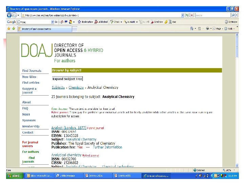Switch to Inbox - Microsoft Outlook taskbar item
The image size is (244, 183).
[x=39, y=176]
